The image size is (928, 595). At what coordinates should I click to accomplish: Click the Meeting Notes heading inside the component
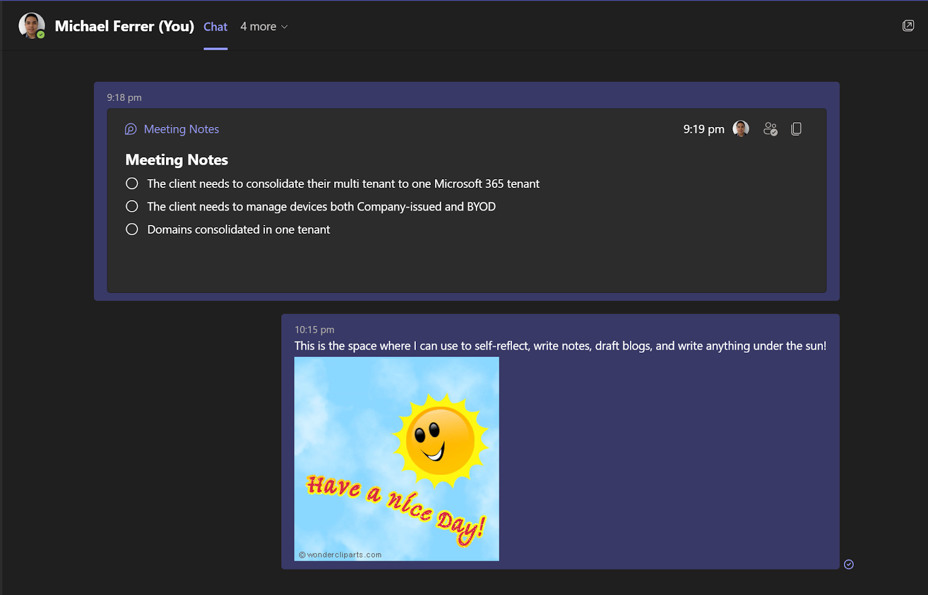[176, 159]
